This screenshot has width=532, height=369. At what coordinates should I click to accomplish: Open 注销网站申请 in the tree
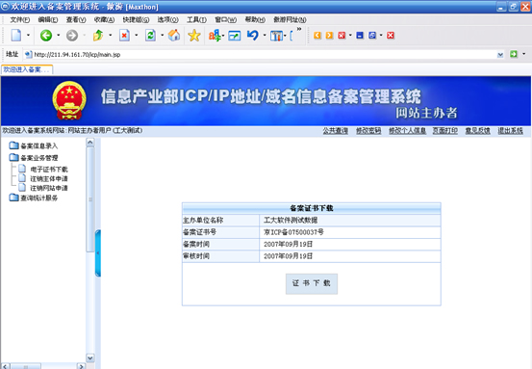click(x=49, y=188)
